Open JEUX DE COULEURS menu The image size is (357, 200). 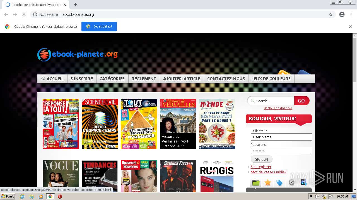click(x=271, y=79)
